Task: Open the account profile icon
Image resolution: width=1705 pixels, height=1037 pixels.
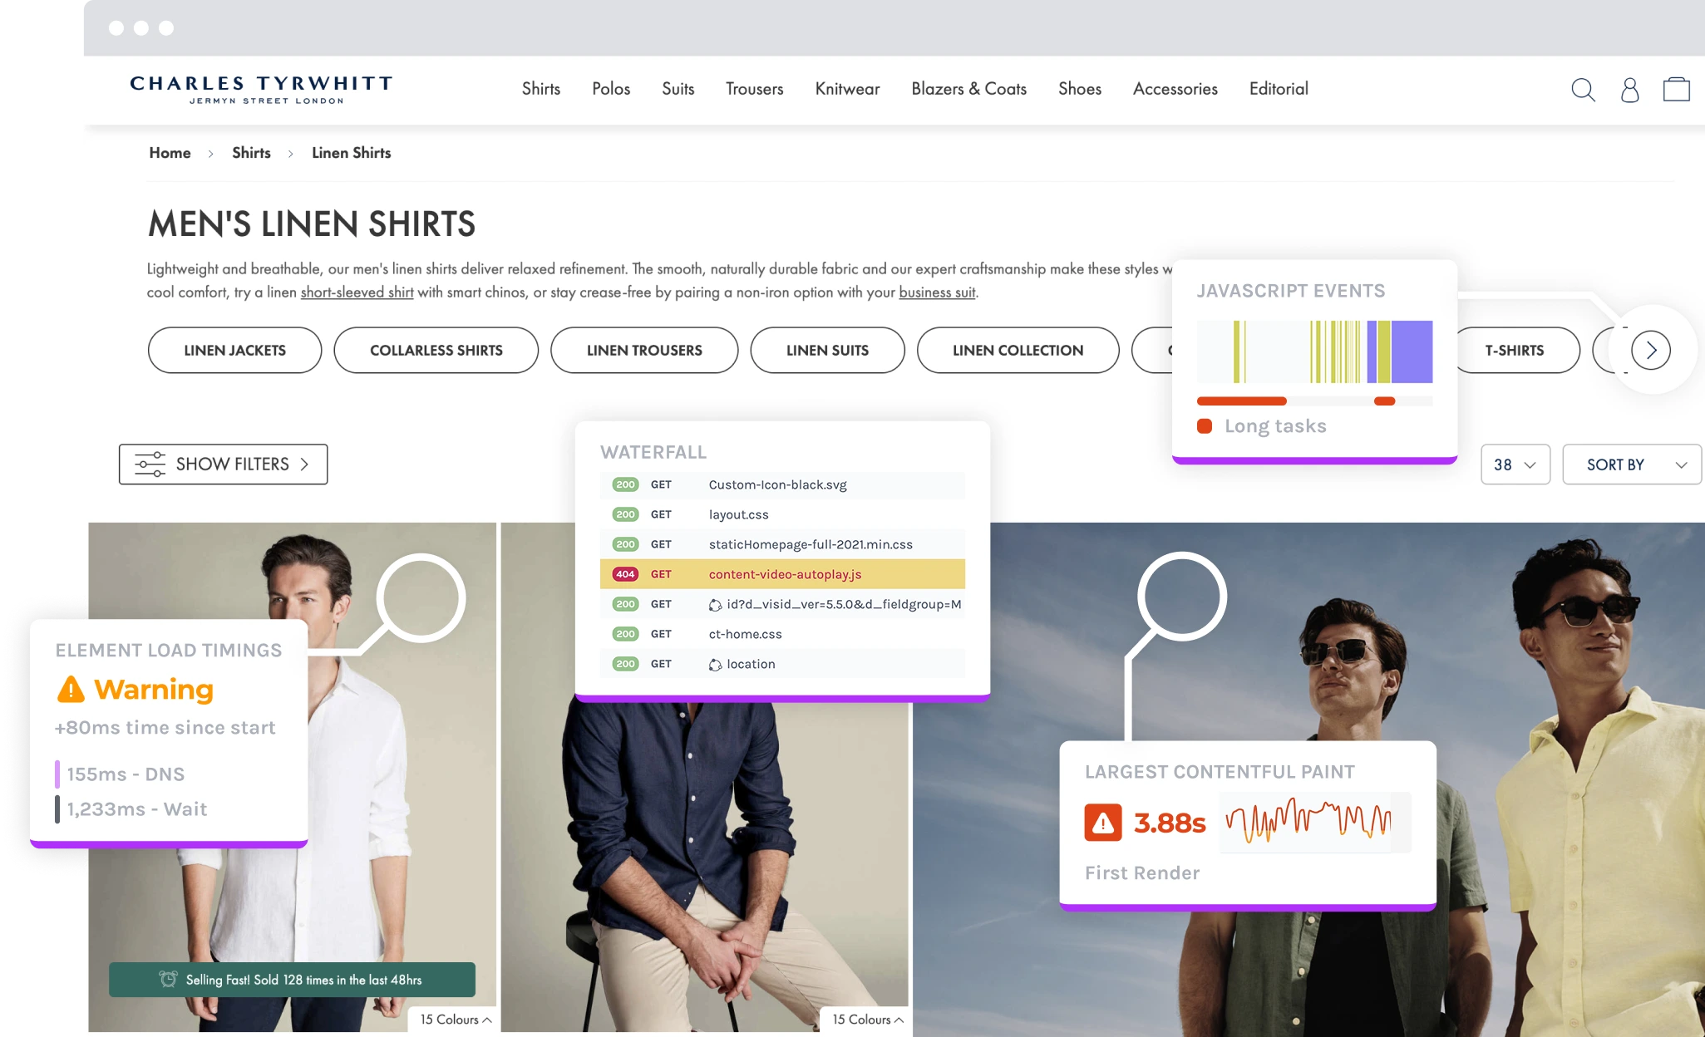Action: (x=1629, y=90)
